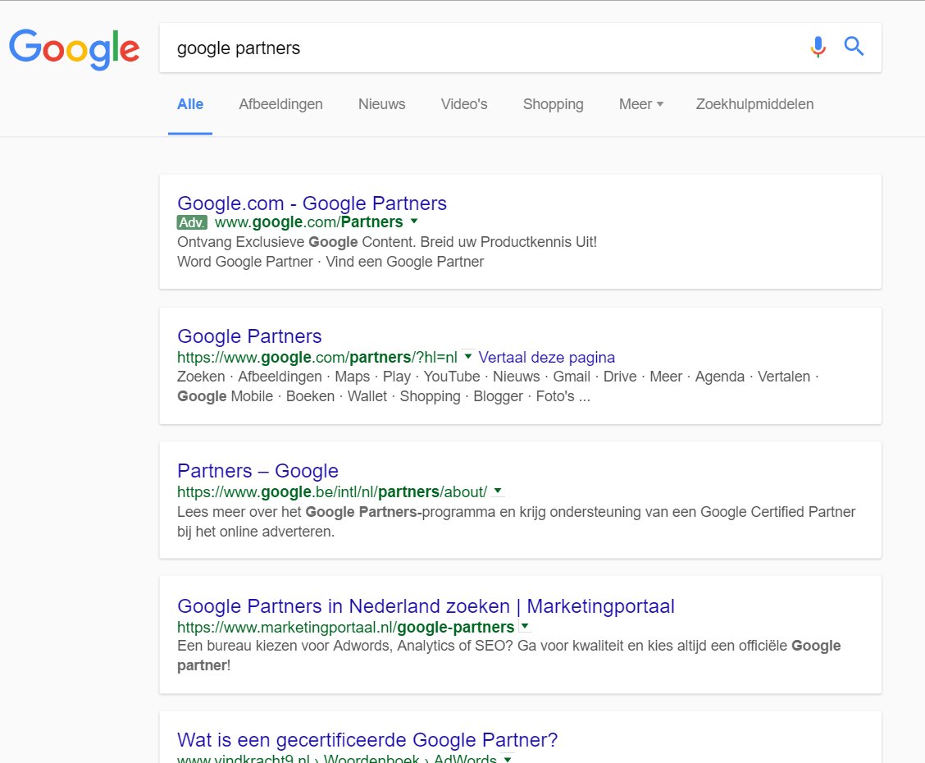Open the 'Partners – Google' result title
Screen dimensions: 925x763
coord(257,471)
